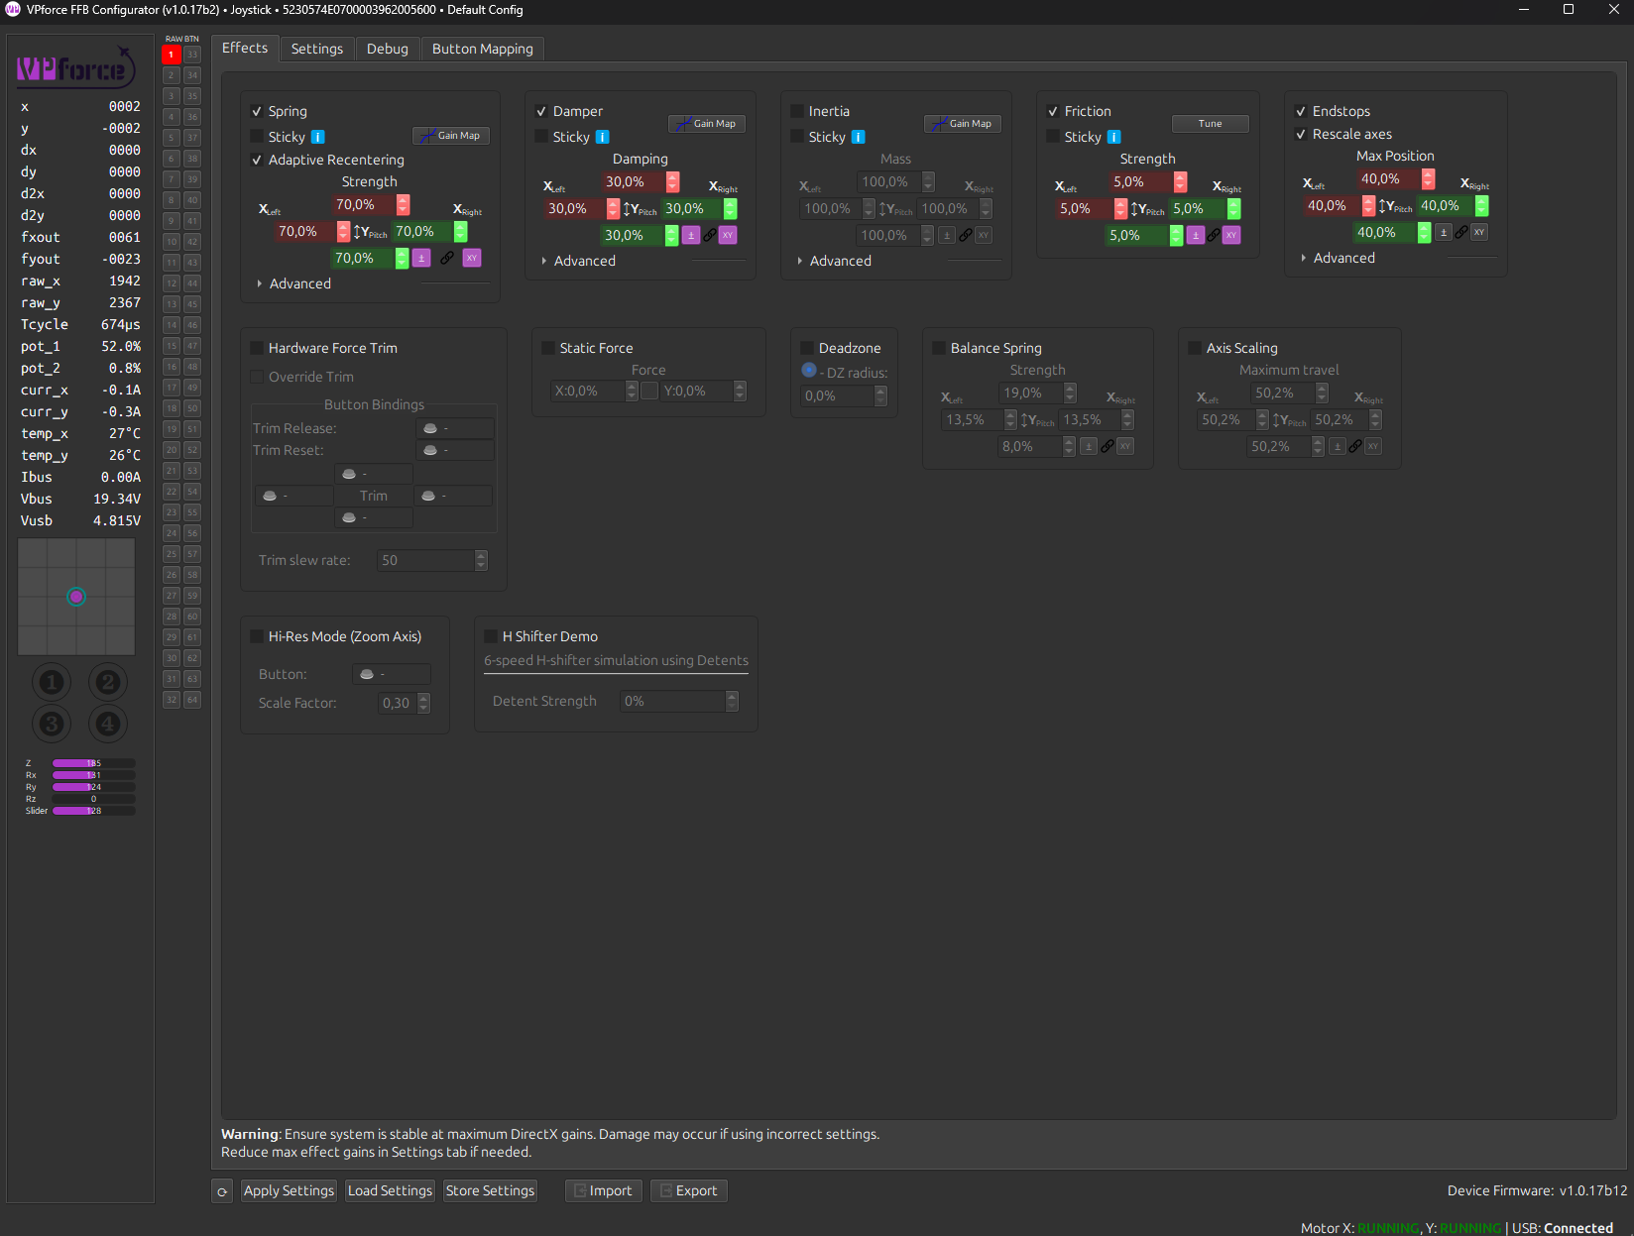1634x1236 pixels.
Task: Click the Friction XY link icon
Action: (x=1231, y=235)
